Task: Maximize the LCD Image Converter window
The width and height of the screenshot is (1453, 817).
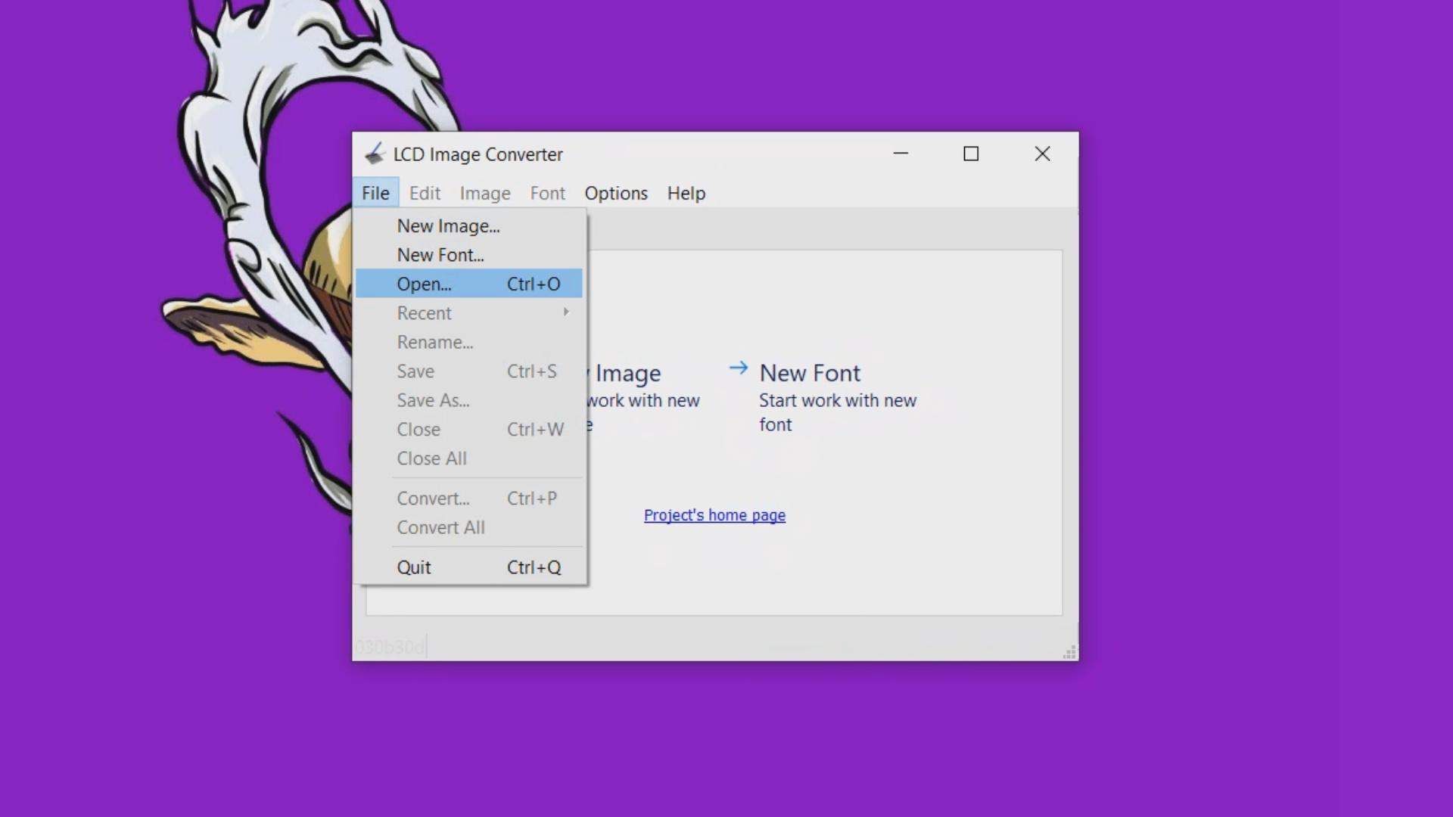Action: tap(971, 154)
